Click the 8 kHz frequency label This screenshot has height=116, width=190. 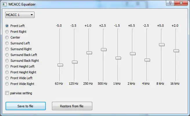click(x=160, y=84)
